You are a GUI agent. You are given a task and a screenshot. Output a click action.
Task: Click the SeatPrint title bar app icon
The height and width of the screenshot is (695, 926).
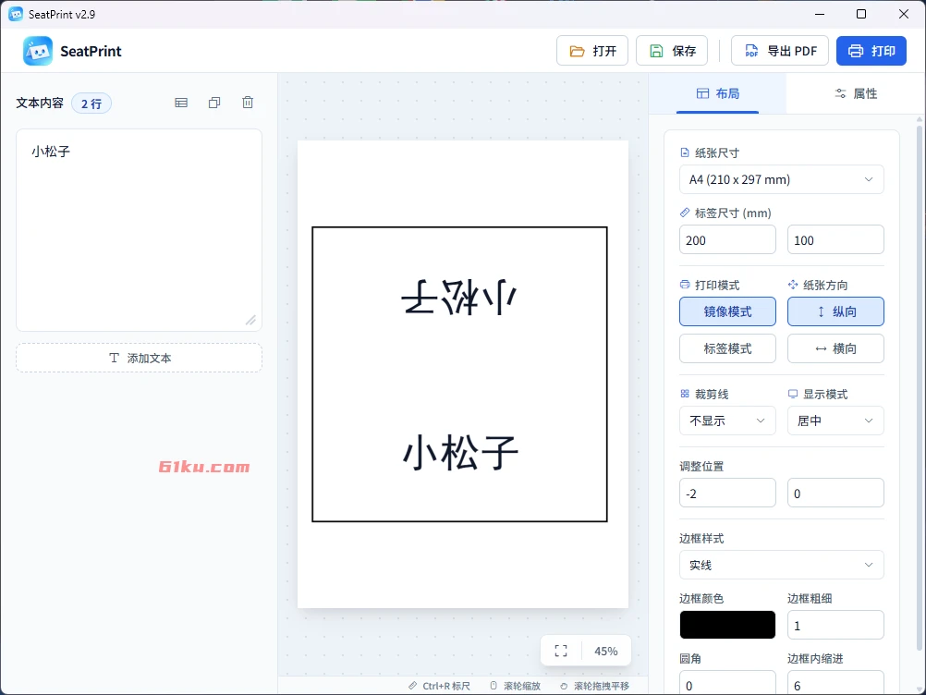16,14
